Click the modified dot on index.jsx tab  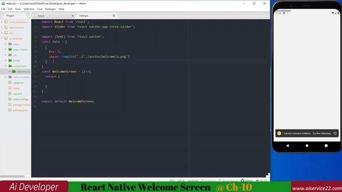(x=114, y=15)
